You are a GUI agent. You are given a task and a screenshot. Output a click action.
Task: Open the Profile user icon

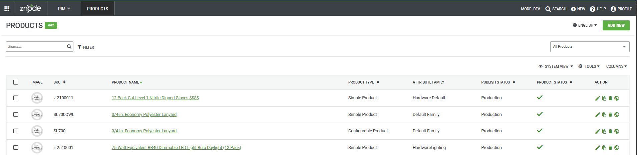[613, 9]
